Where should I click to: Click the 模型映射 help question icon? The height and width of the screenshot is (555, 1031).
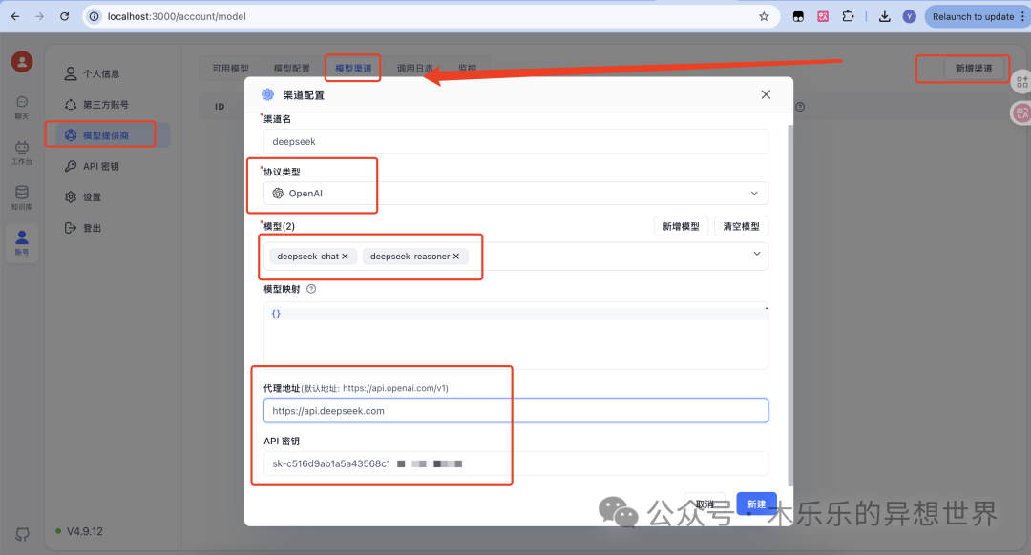(x=311, y=289)
